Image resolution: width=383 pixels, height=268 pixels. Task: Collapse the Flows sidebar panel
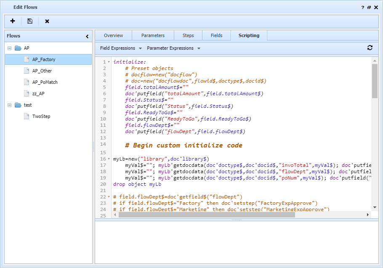(87, 36)
